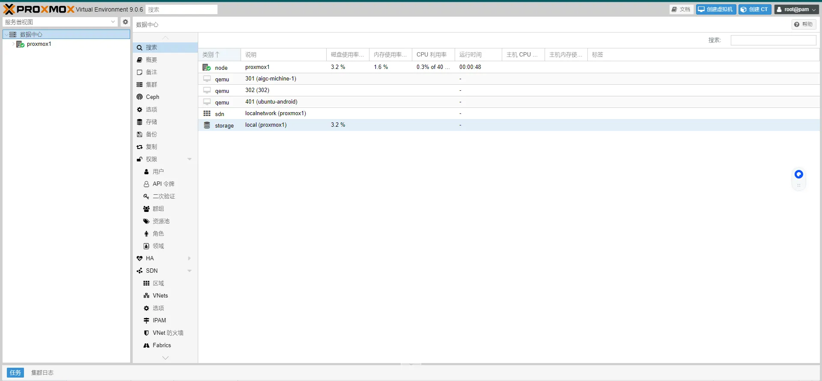This screenshot has width=822, height=381.
Task: Open 备注 notes panel
Action: click(165, 72)
